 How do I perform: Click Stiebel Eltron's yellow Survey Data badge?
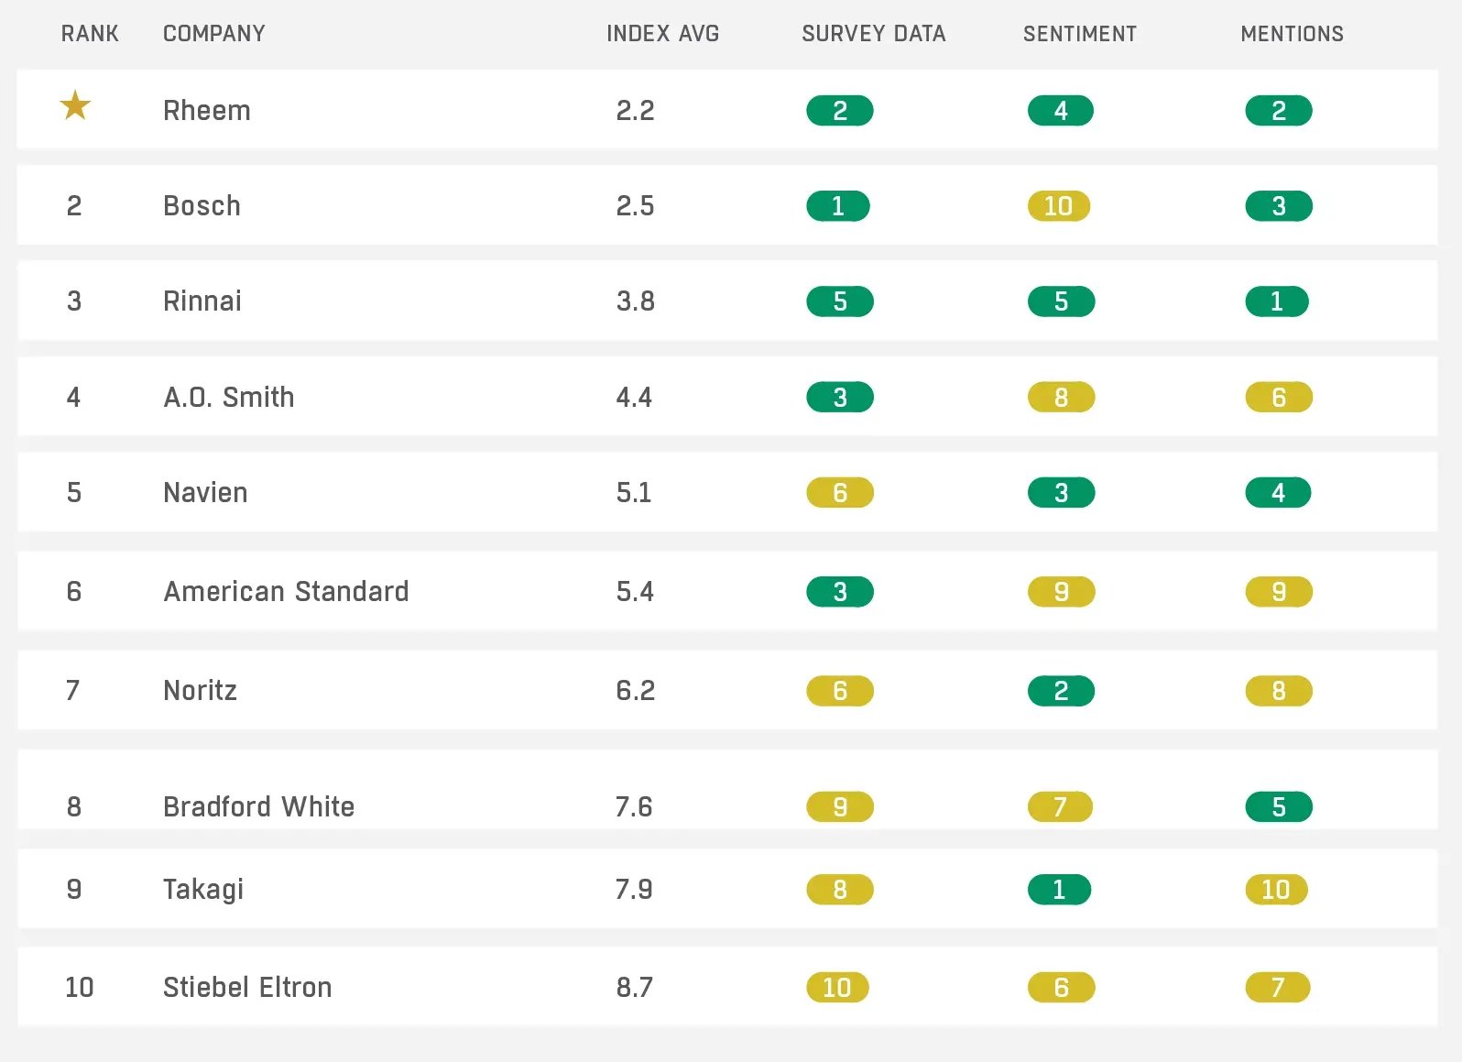(837, 988)
